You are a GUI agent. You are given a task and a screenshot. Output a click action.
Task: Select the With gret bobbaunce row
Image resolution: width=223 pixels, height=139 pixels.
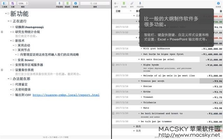tap(167, 49)
